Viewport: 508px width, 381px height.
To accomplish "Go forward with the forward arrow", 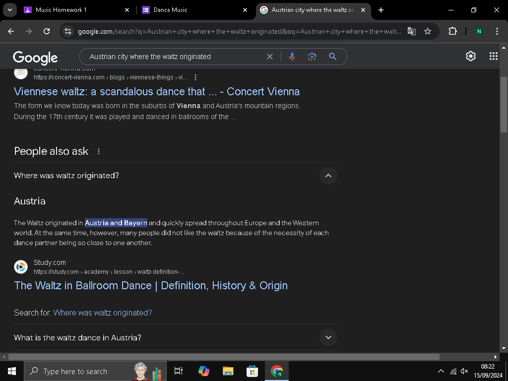I will click(x=29, y=31).
